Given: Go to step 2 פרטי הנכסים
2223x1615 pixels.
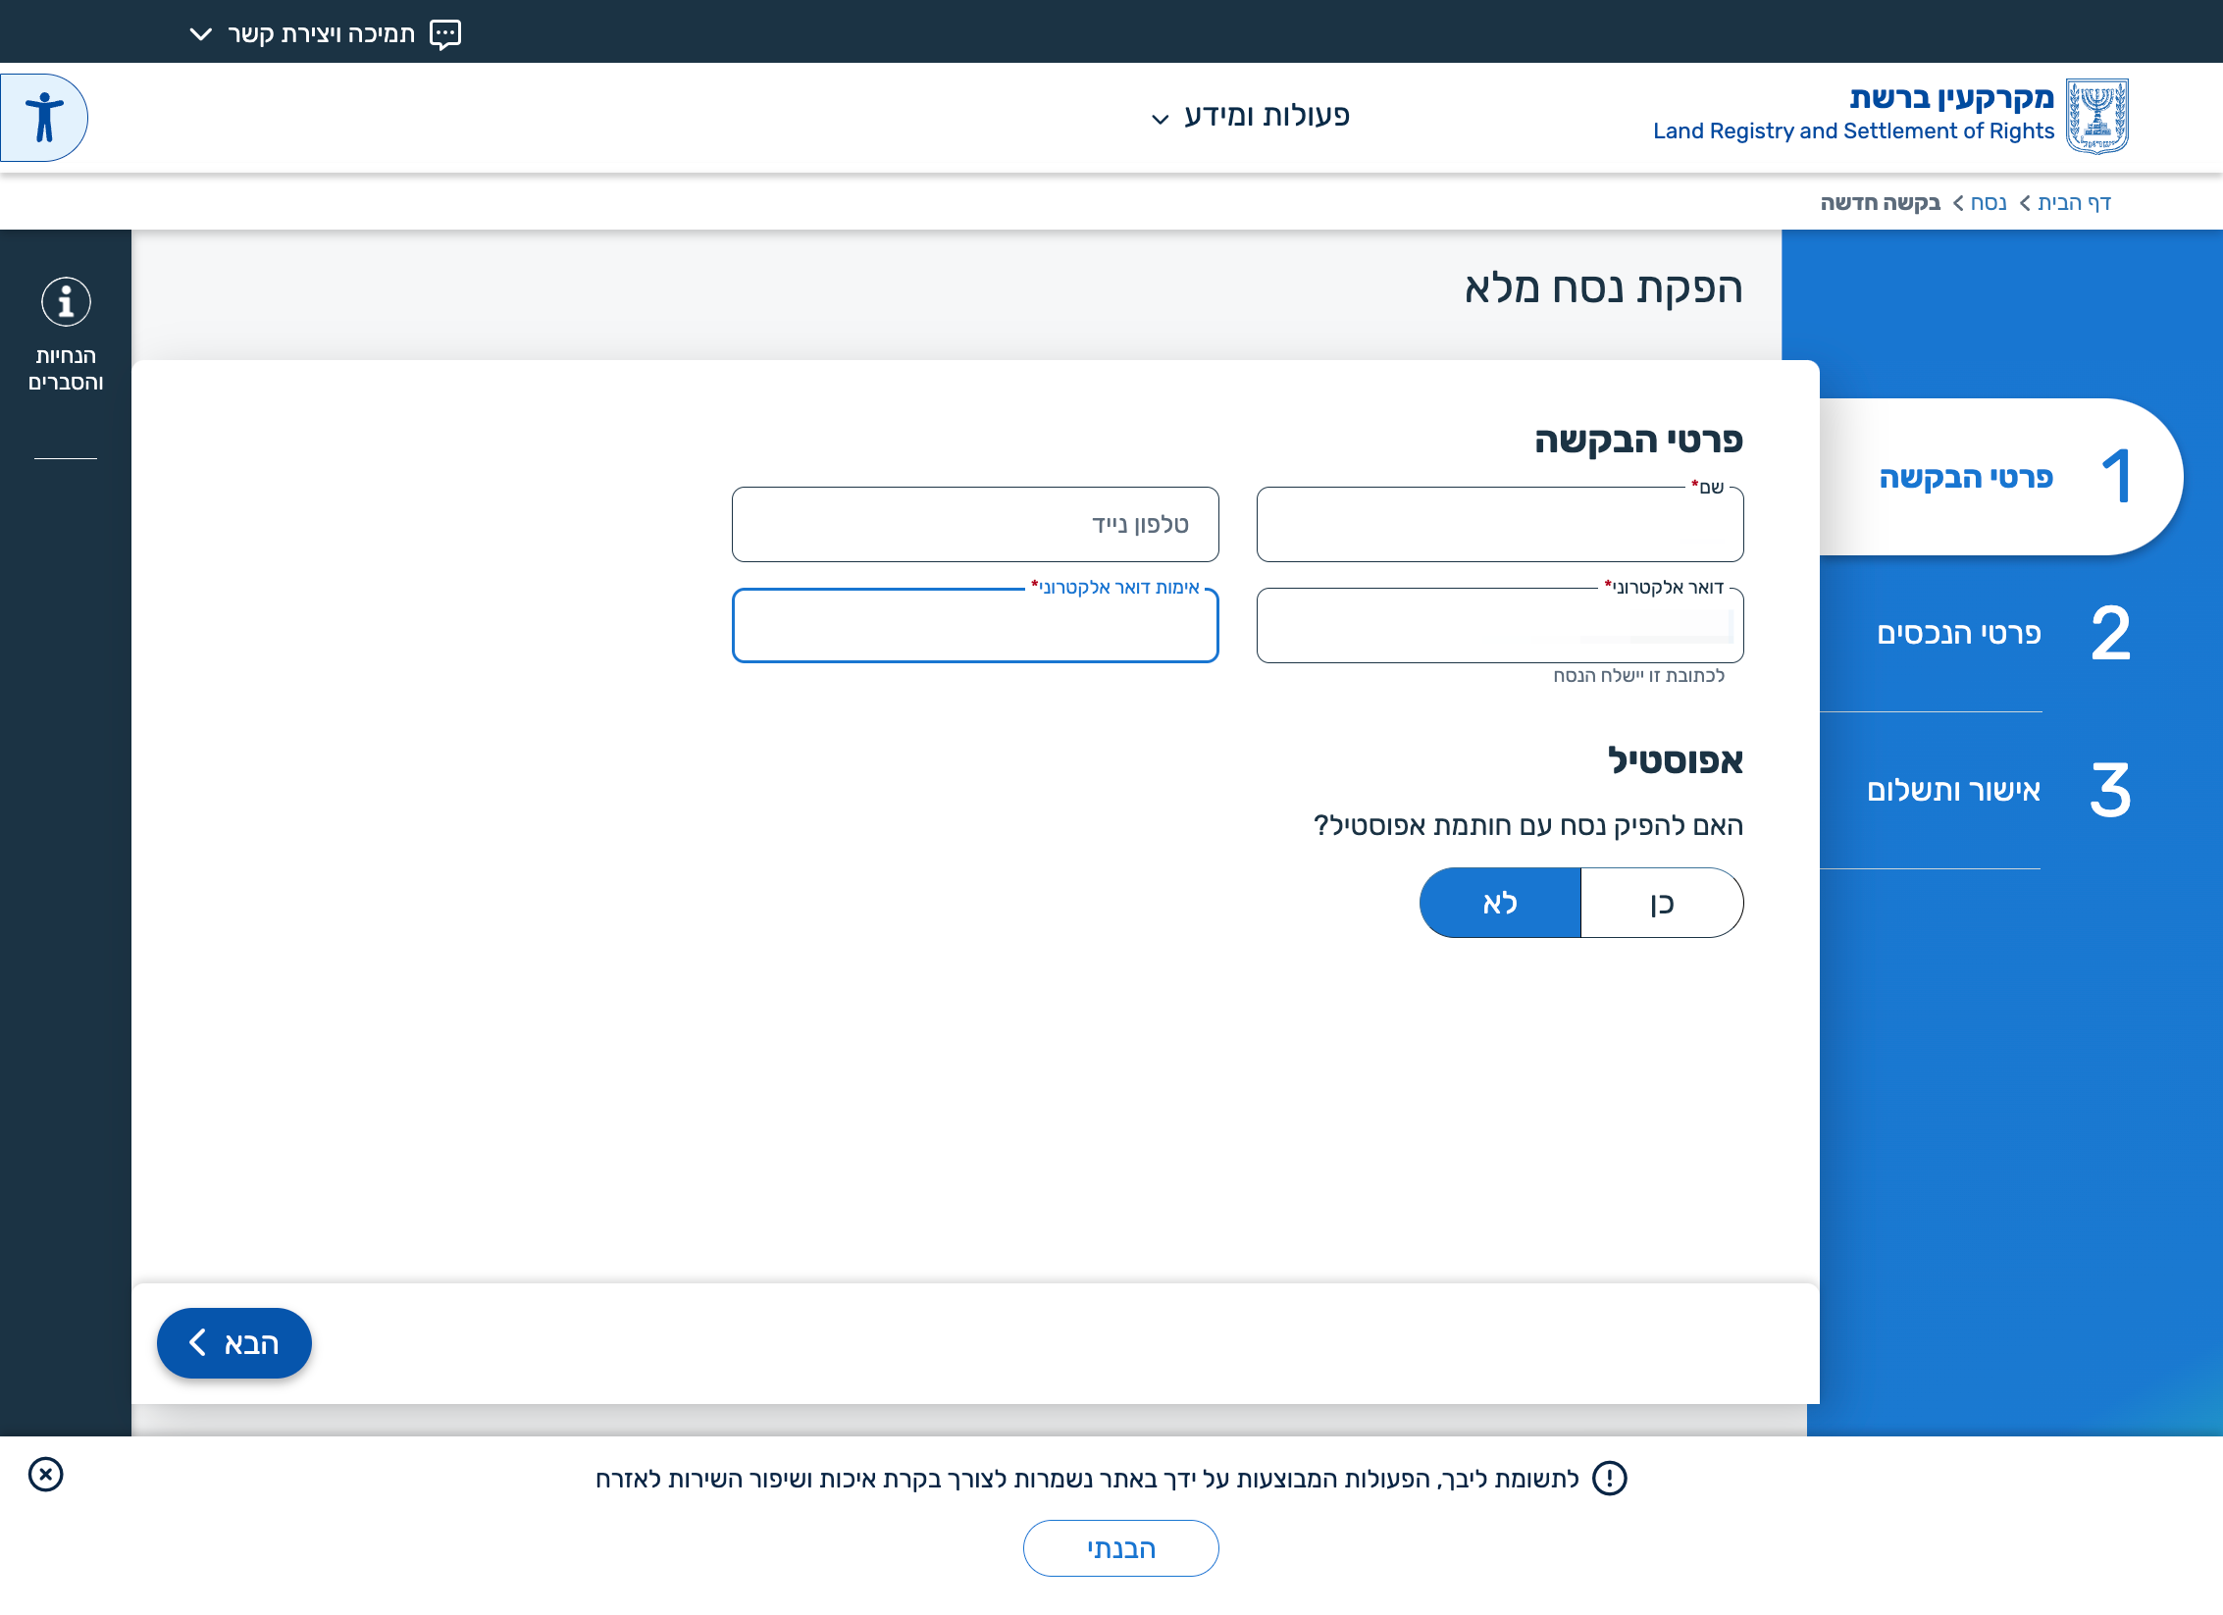Looking at the screenshot, I should click(x=2001, y=634).
